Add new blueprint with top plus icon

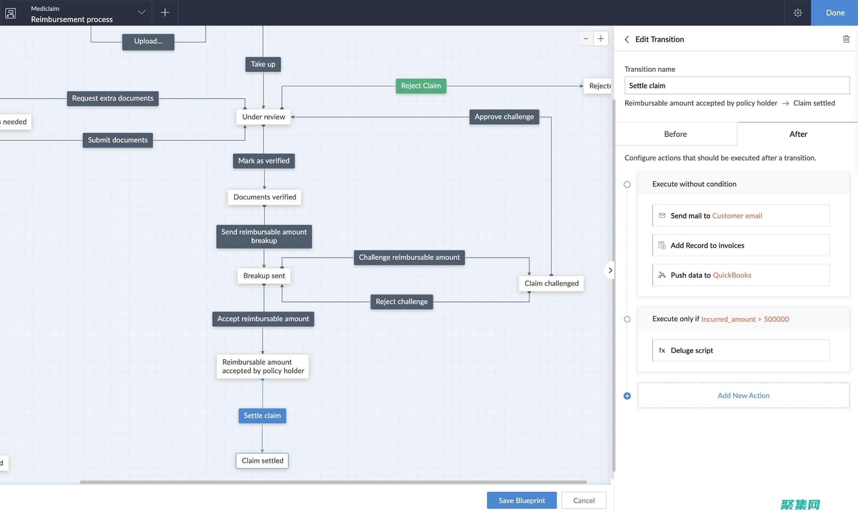point(165,12)
